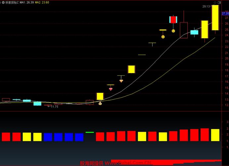The height and width of the screenshot is (166, 229).
Task: Click the orange diamond signal marker
Action: coord(121,81)
